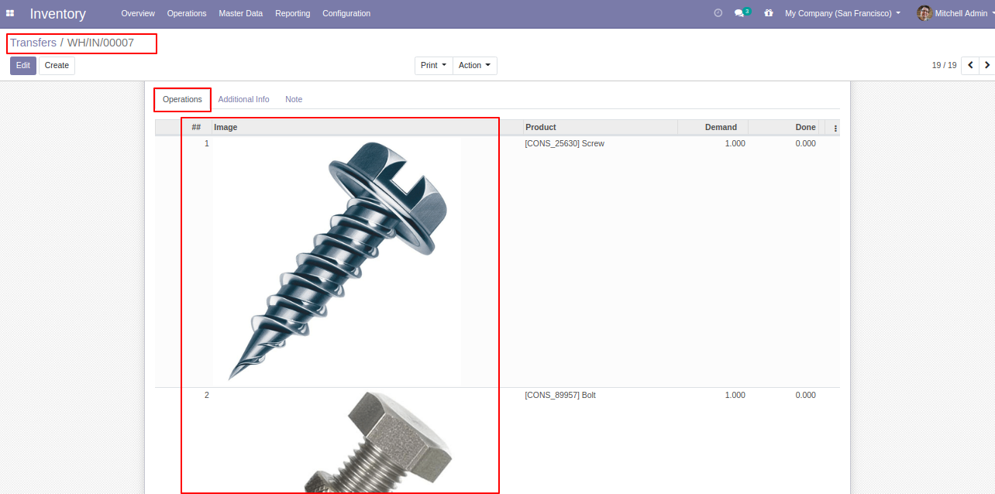Click the Screw product image
The image size is (995, 494).
click(337, 262)
